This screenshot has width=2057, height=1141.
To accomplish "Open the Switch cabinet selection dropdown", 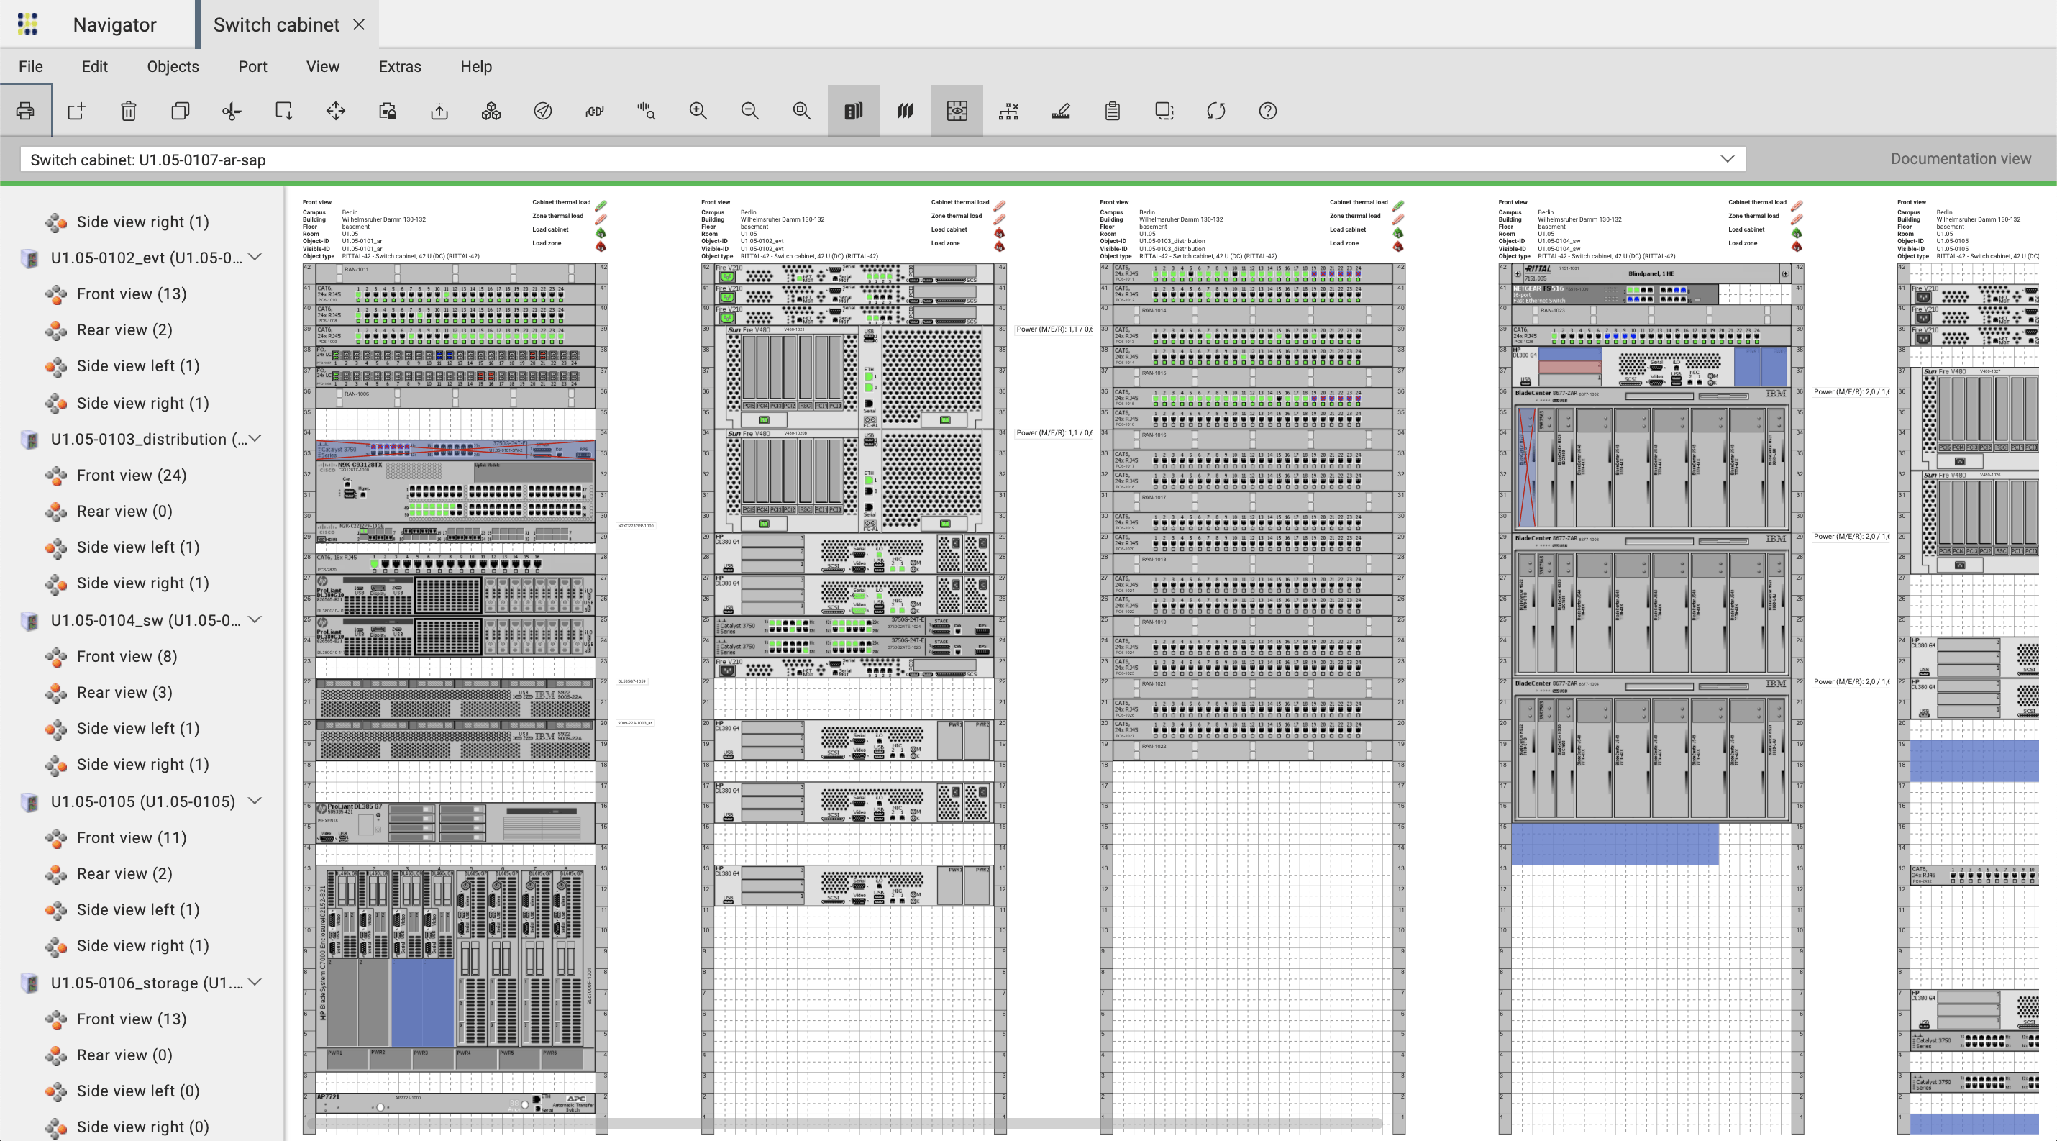I will coord(1726,159).
